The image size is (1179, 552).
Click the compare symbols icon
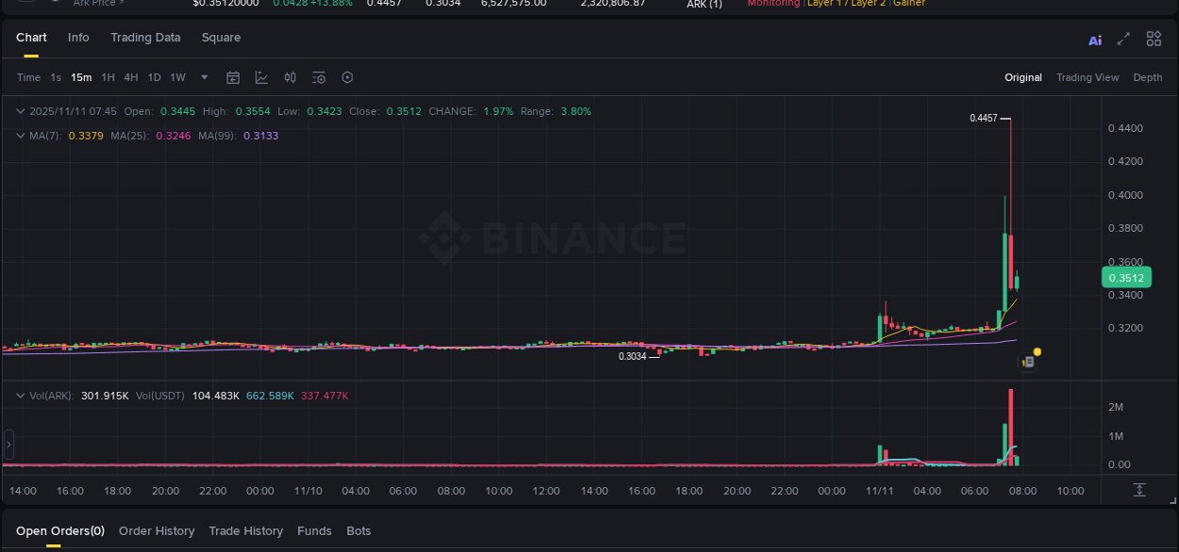click(x=290, y=77)
